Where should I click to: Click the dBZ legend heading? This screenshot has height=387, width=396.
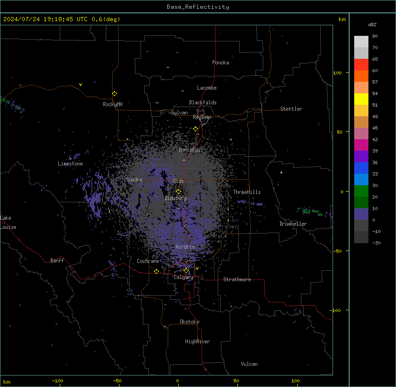(x=372, y=25)
